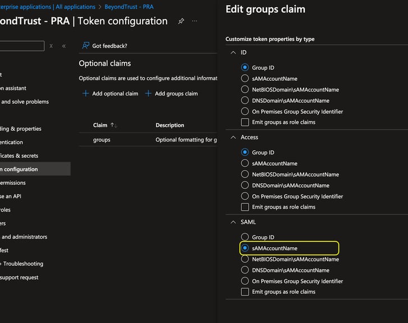Check Emit groups as role claims under Access
Screen dimensions: 408x323
pos(245,207)
